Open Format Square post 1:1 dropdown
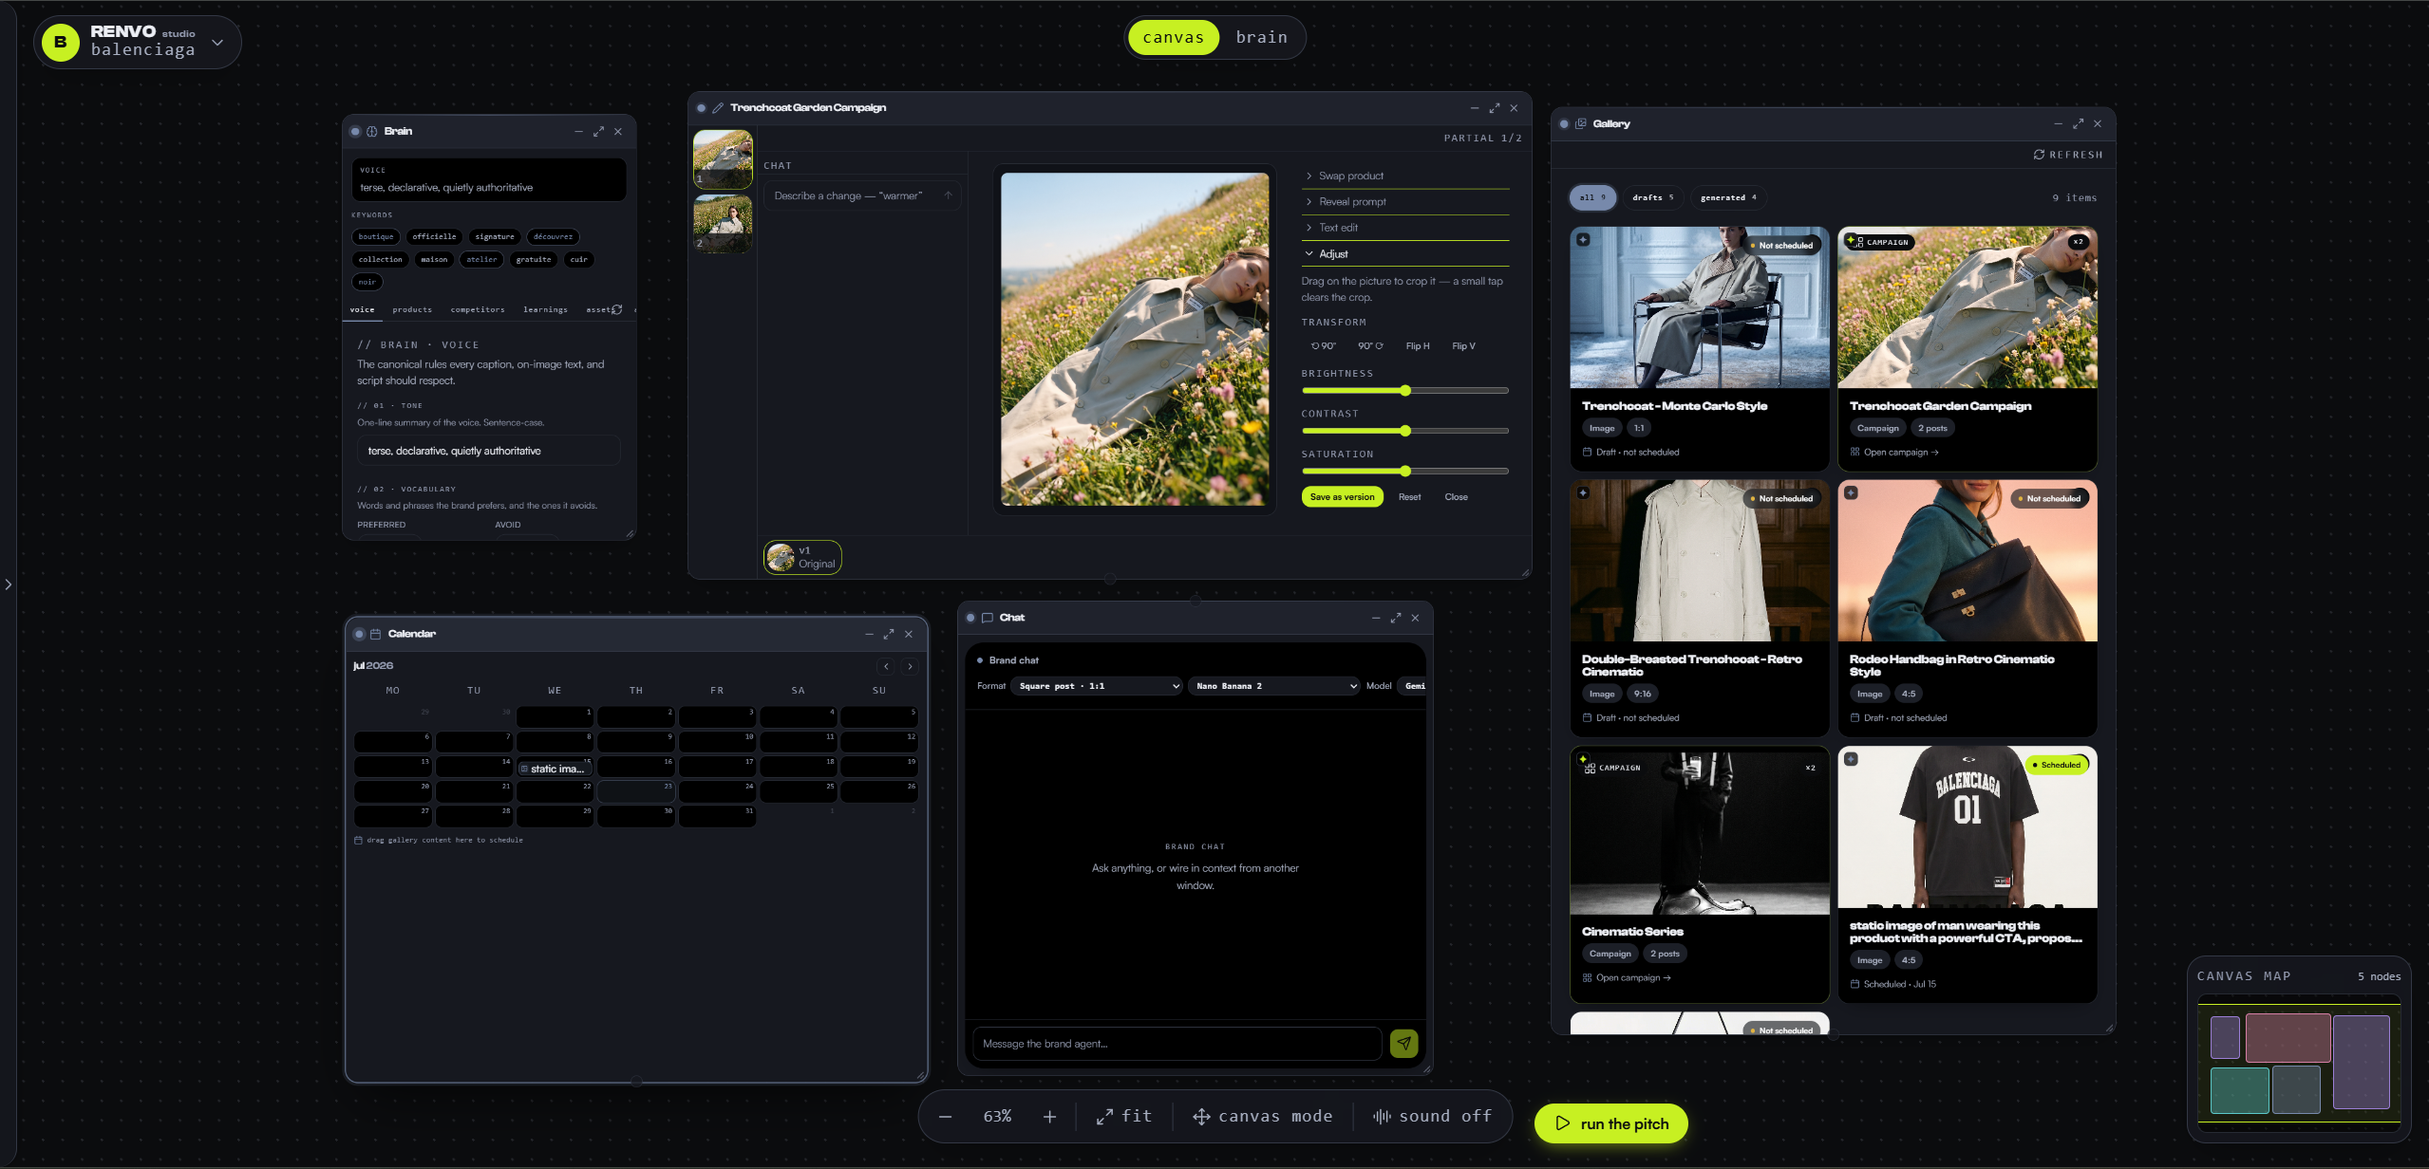Viewport: 2429px width, 1169px height. [1096, 686]
